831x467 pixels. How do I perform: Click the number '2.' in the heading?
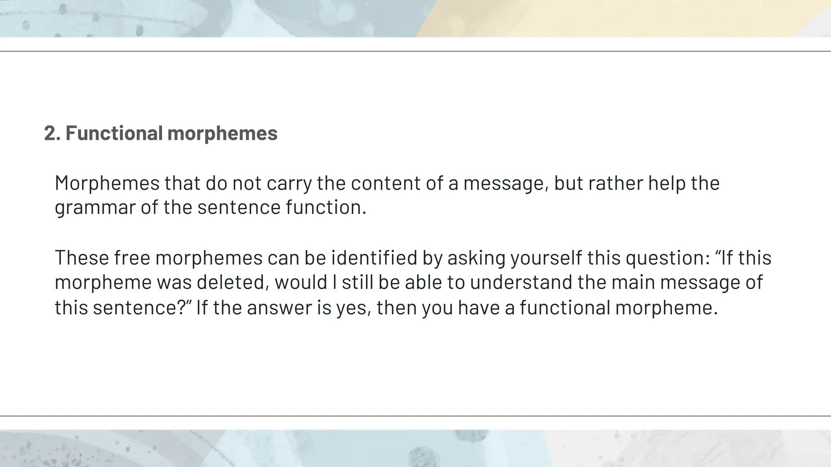click(52, 133)
